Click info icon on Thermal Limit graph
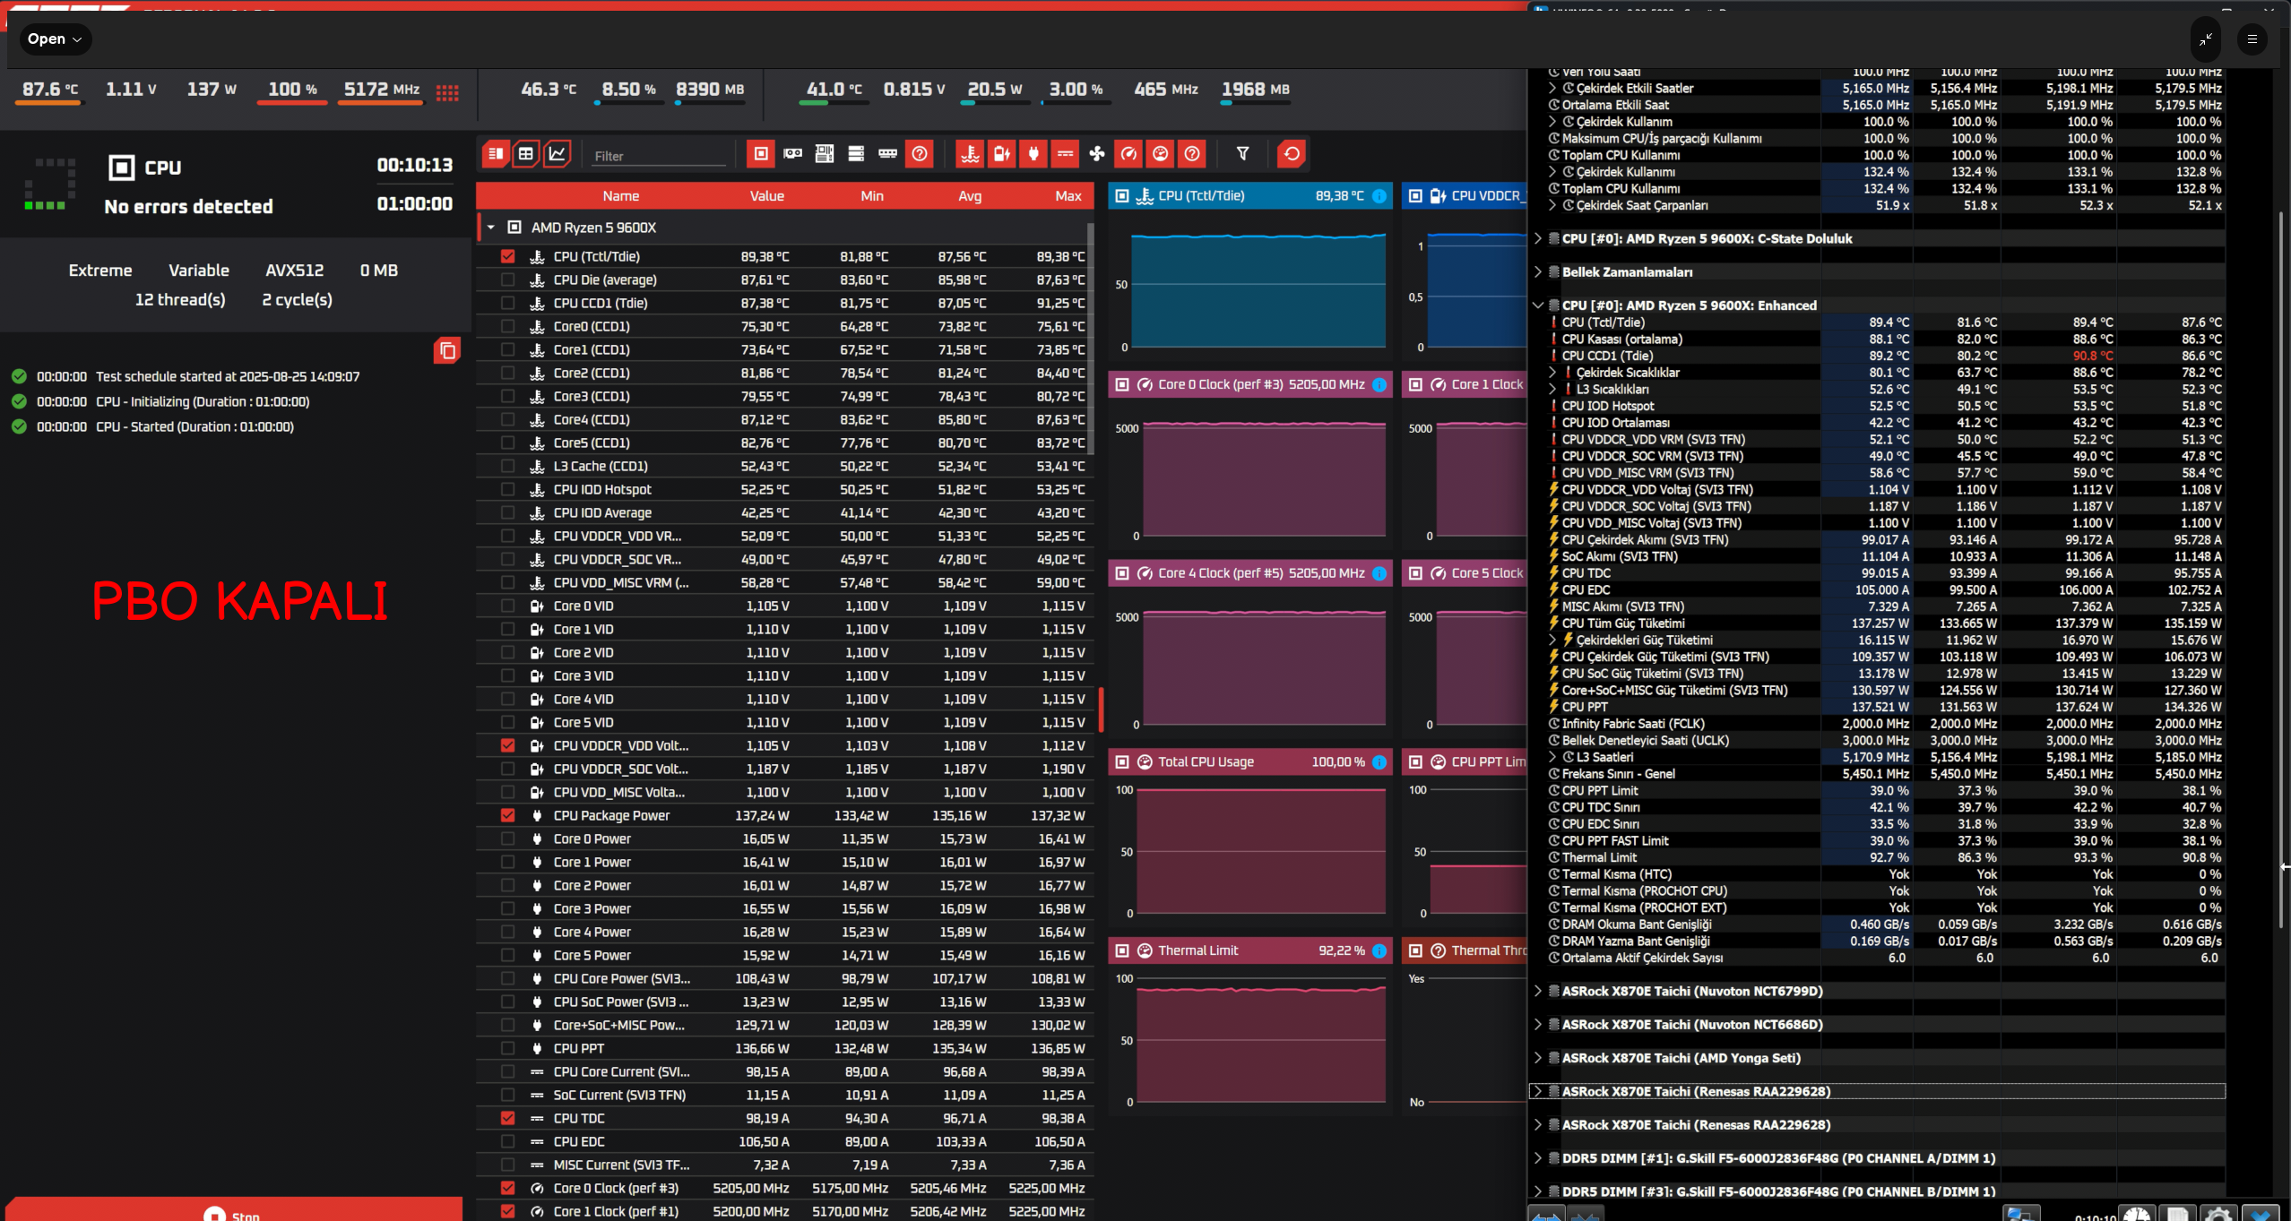 tap(1379, 951)
